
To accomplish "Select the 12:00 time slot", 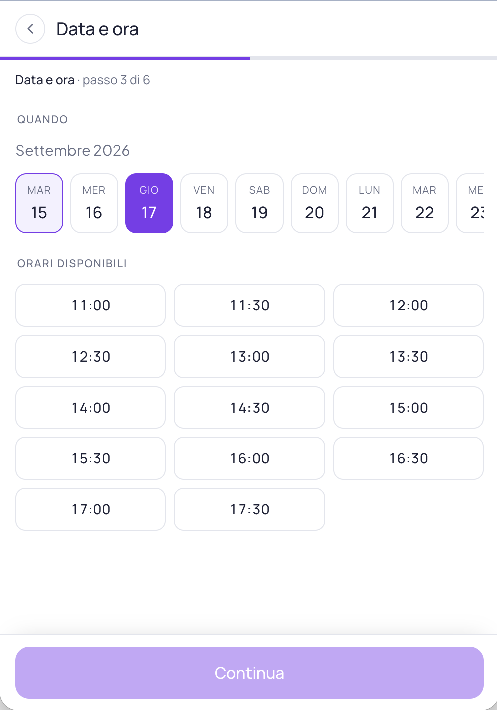I will (x=409, y=305).
